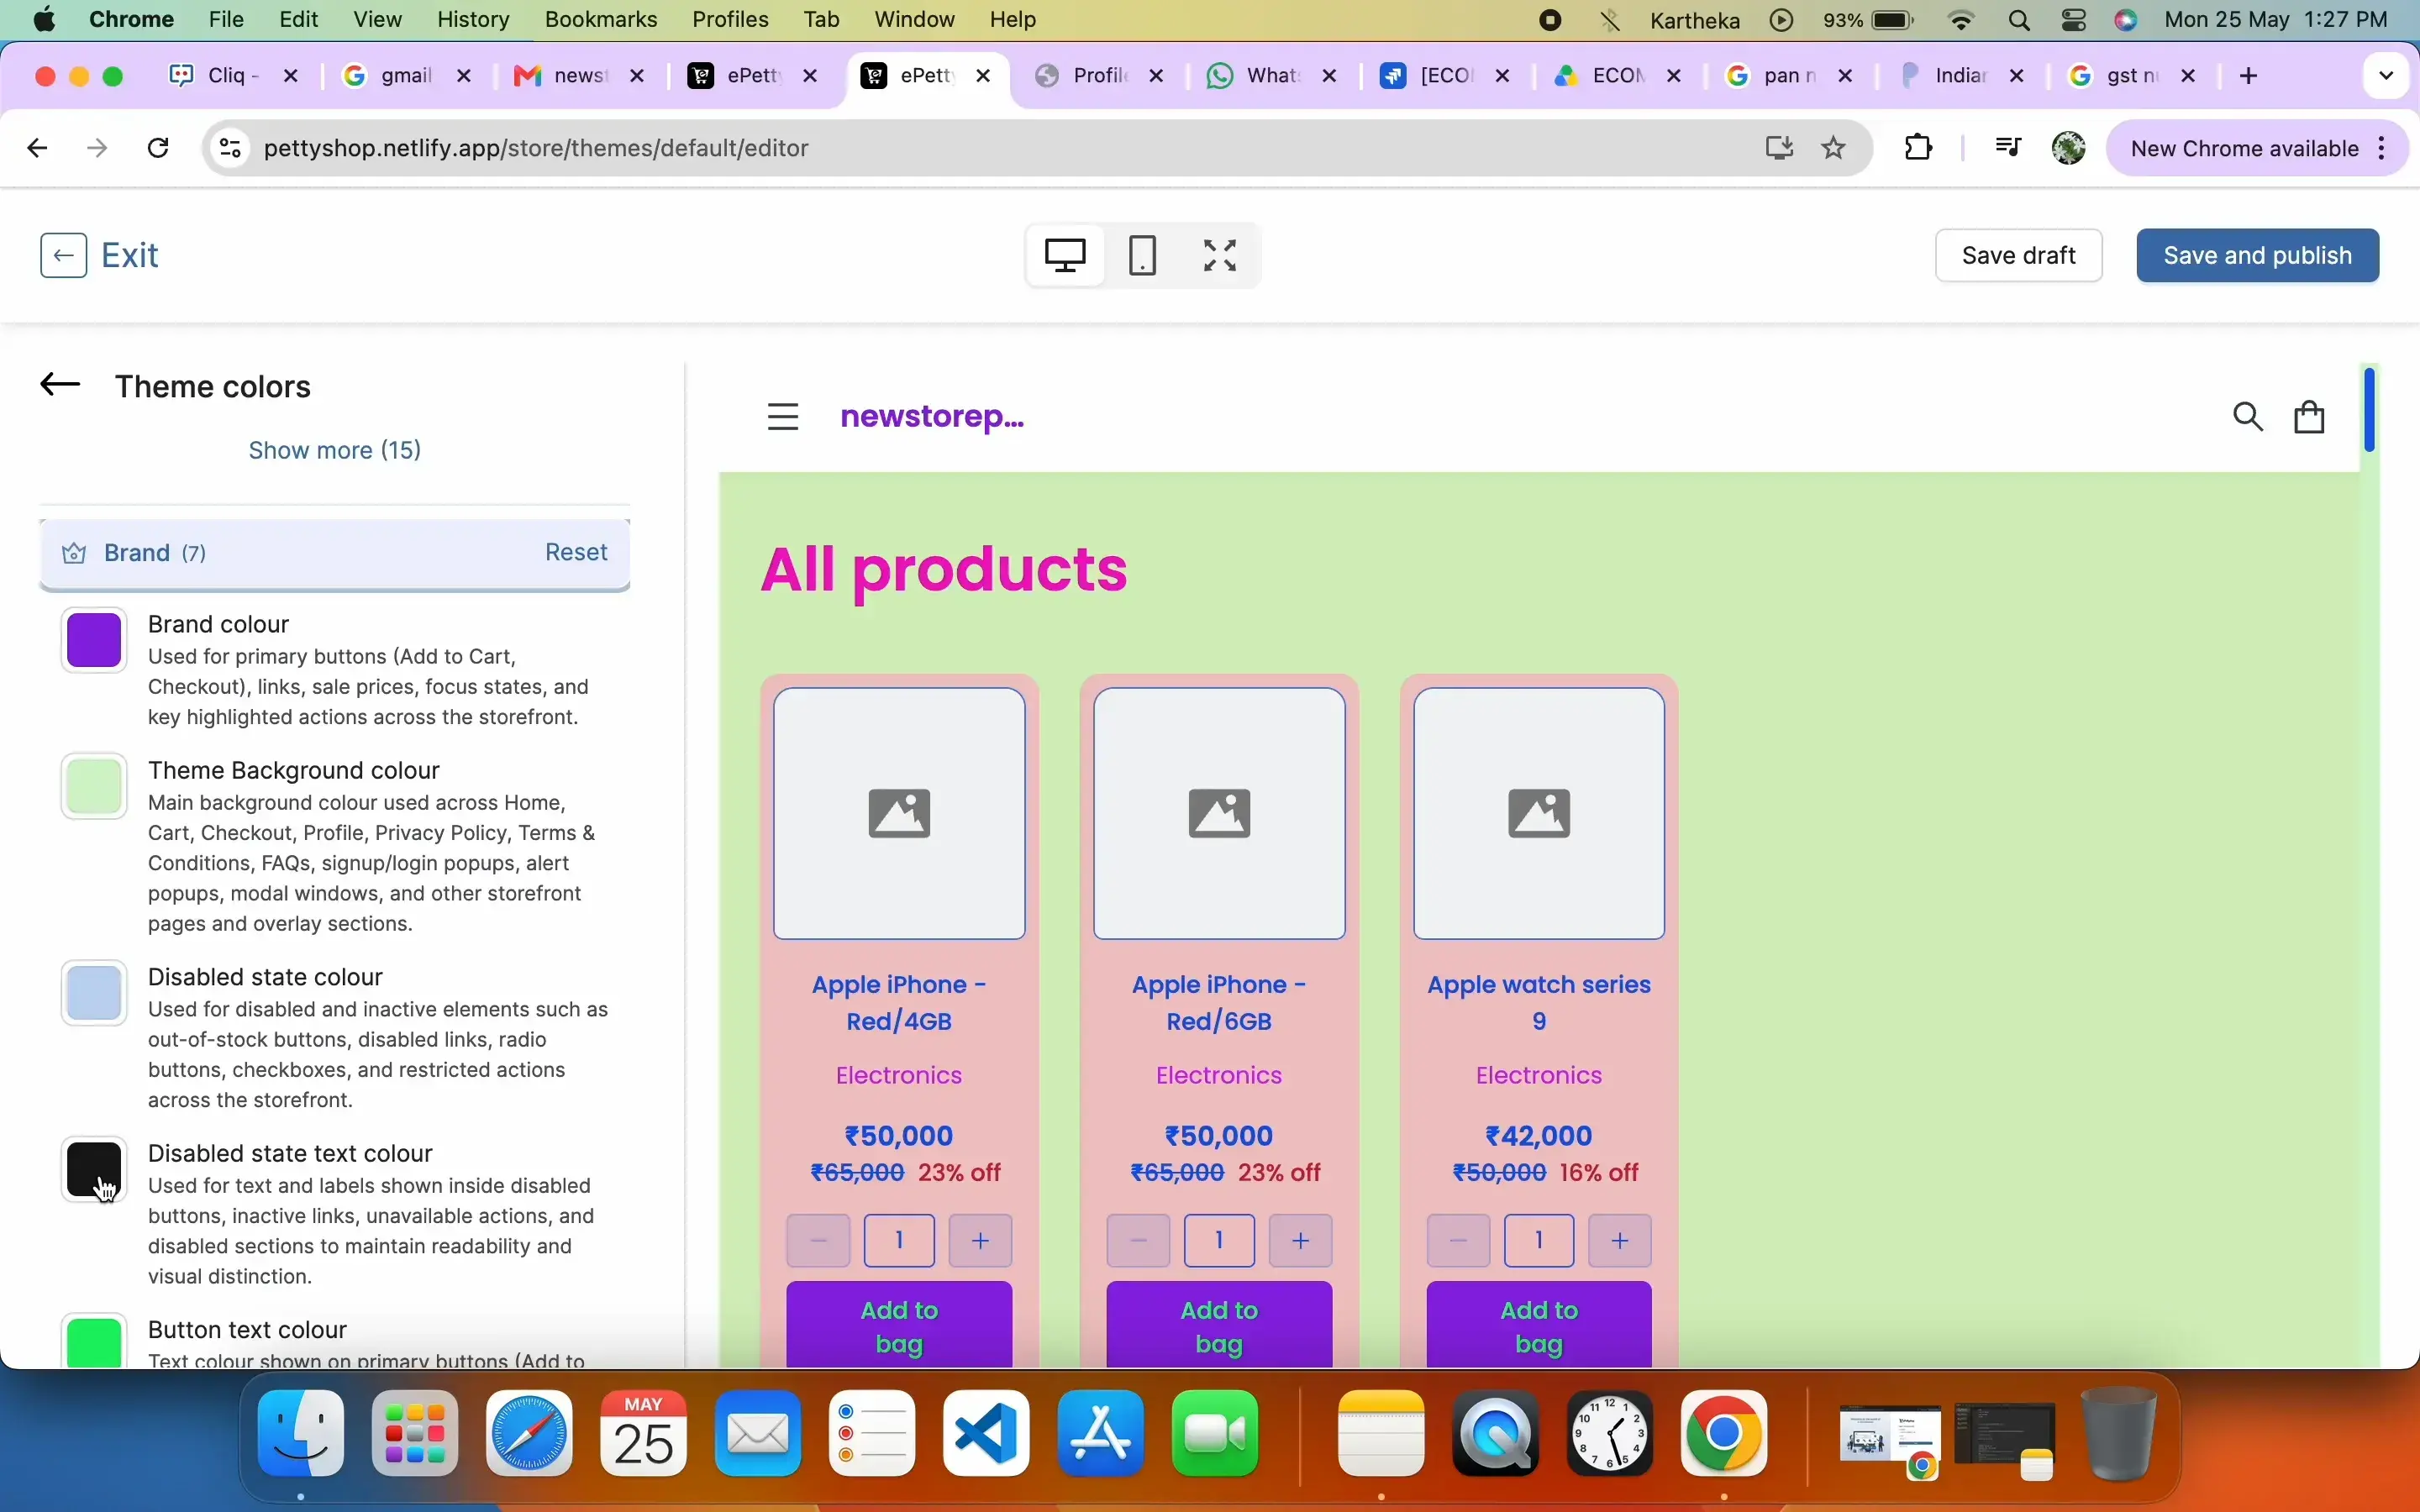The width and height of the screenshot is (2420, 1512).
Task: Switch to mobile preview mode
Action: (x=1143, y=256)
